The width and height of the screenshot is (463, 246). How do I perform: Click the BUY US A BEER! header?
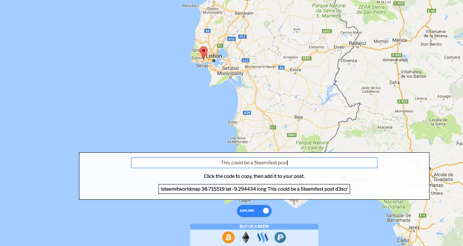click(x=254, y=227)
